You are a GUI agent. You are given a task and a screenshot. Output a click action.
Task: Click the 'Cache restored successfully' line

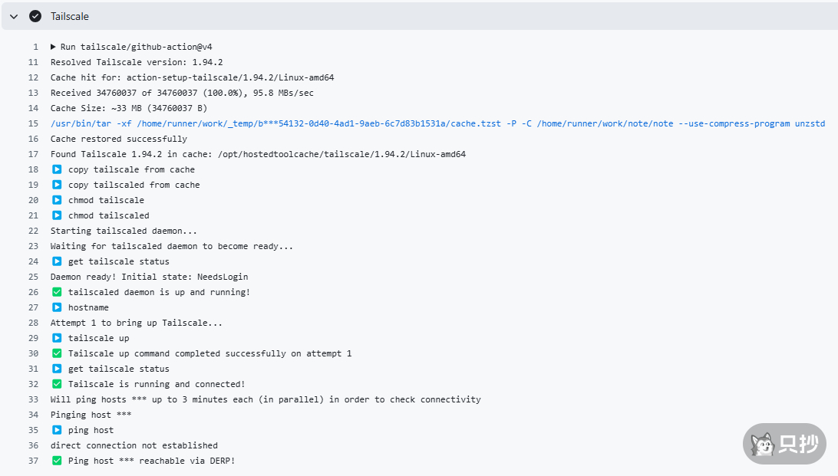(x=119, y=140)
